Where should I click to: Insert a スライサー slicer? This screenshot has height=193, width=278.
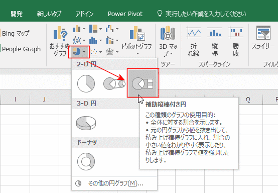263,38
